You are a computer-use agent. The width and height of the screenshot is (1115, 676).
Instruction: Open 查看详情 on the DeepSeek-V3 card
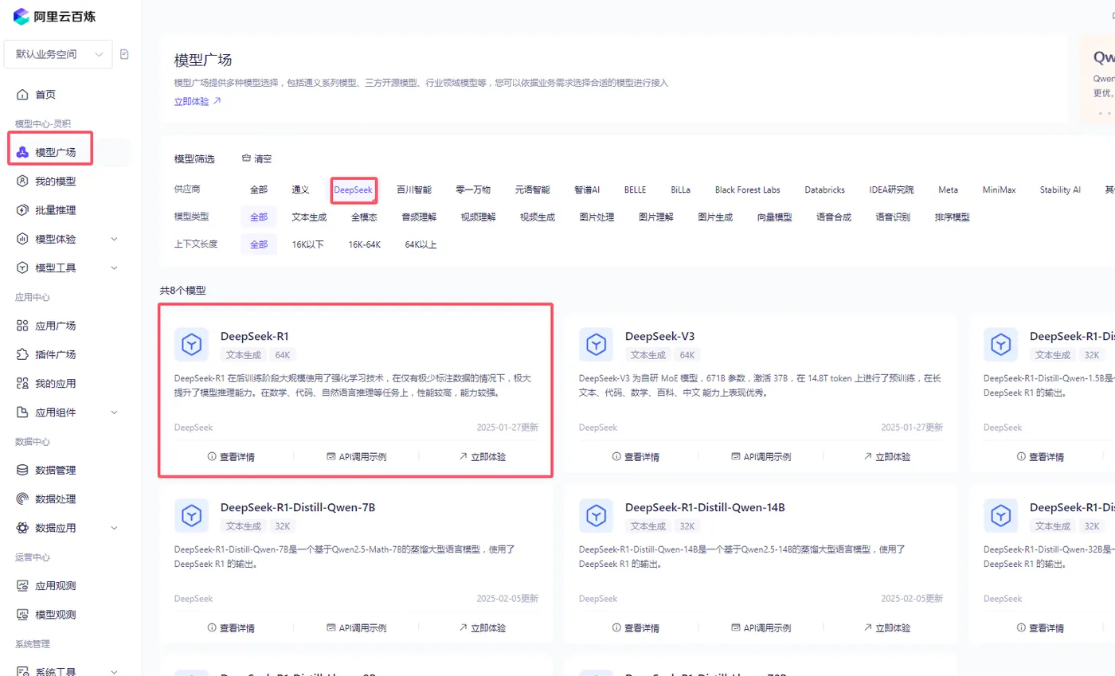pos(636,457)
